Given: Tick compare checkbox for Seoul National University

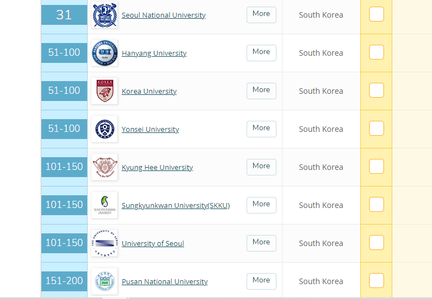Looking at the screenshot, I should point(376,14).
